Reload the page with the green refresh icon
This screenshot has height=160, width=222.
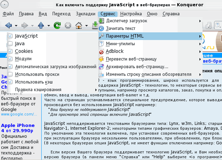click(x=57, y=25)
